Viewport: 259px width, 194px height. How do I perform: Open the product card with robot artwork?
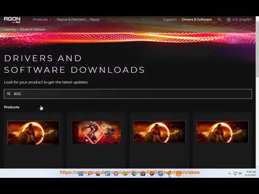[x=97, y=133]
